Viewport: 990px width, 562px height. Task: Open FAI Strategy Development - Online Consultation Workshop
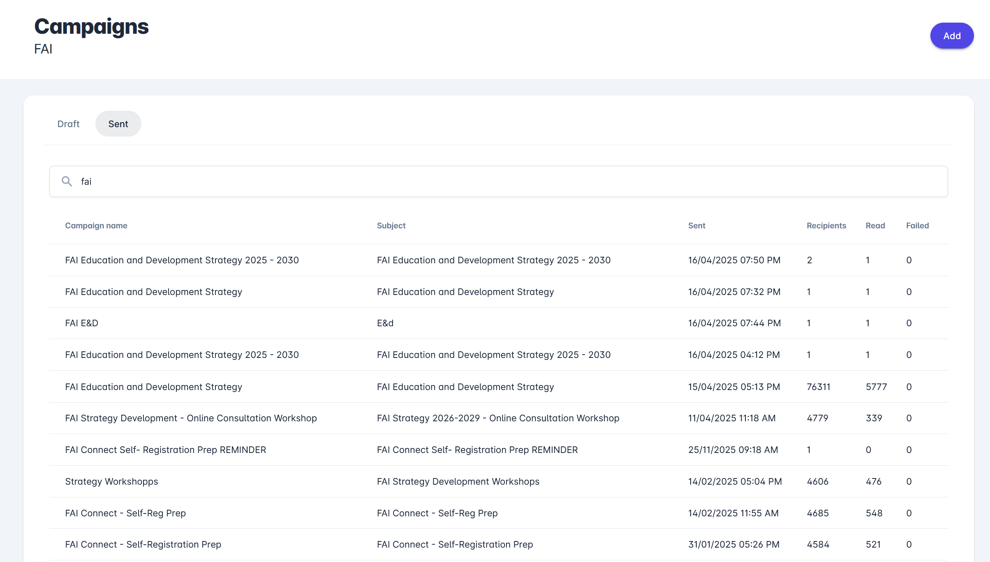(x=191, y=418)
